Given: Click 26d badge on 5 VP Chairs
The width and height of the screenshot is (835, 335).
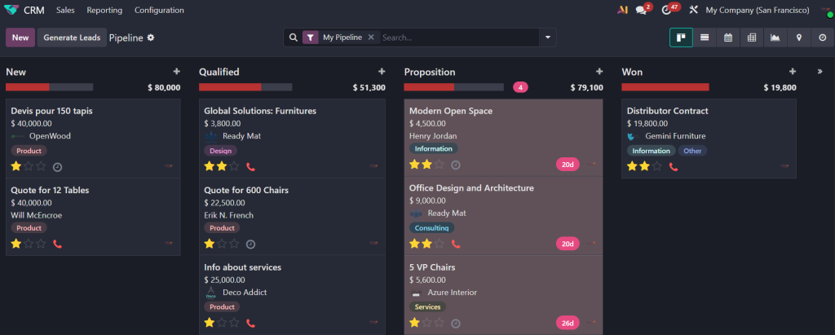Looking at the screenshot, I should point(568,323).
